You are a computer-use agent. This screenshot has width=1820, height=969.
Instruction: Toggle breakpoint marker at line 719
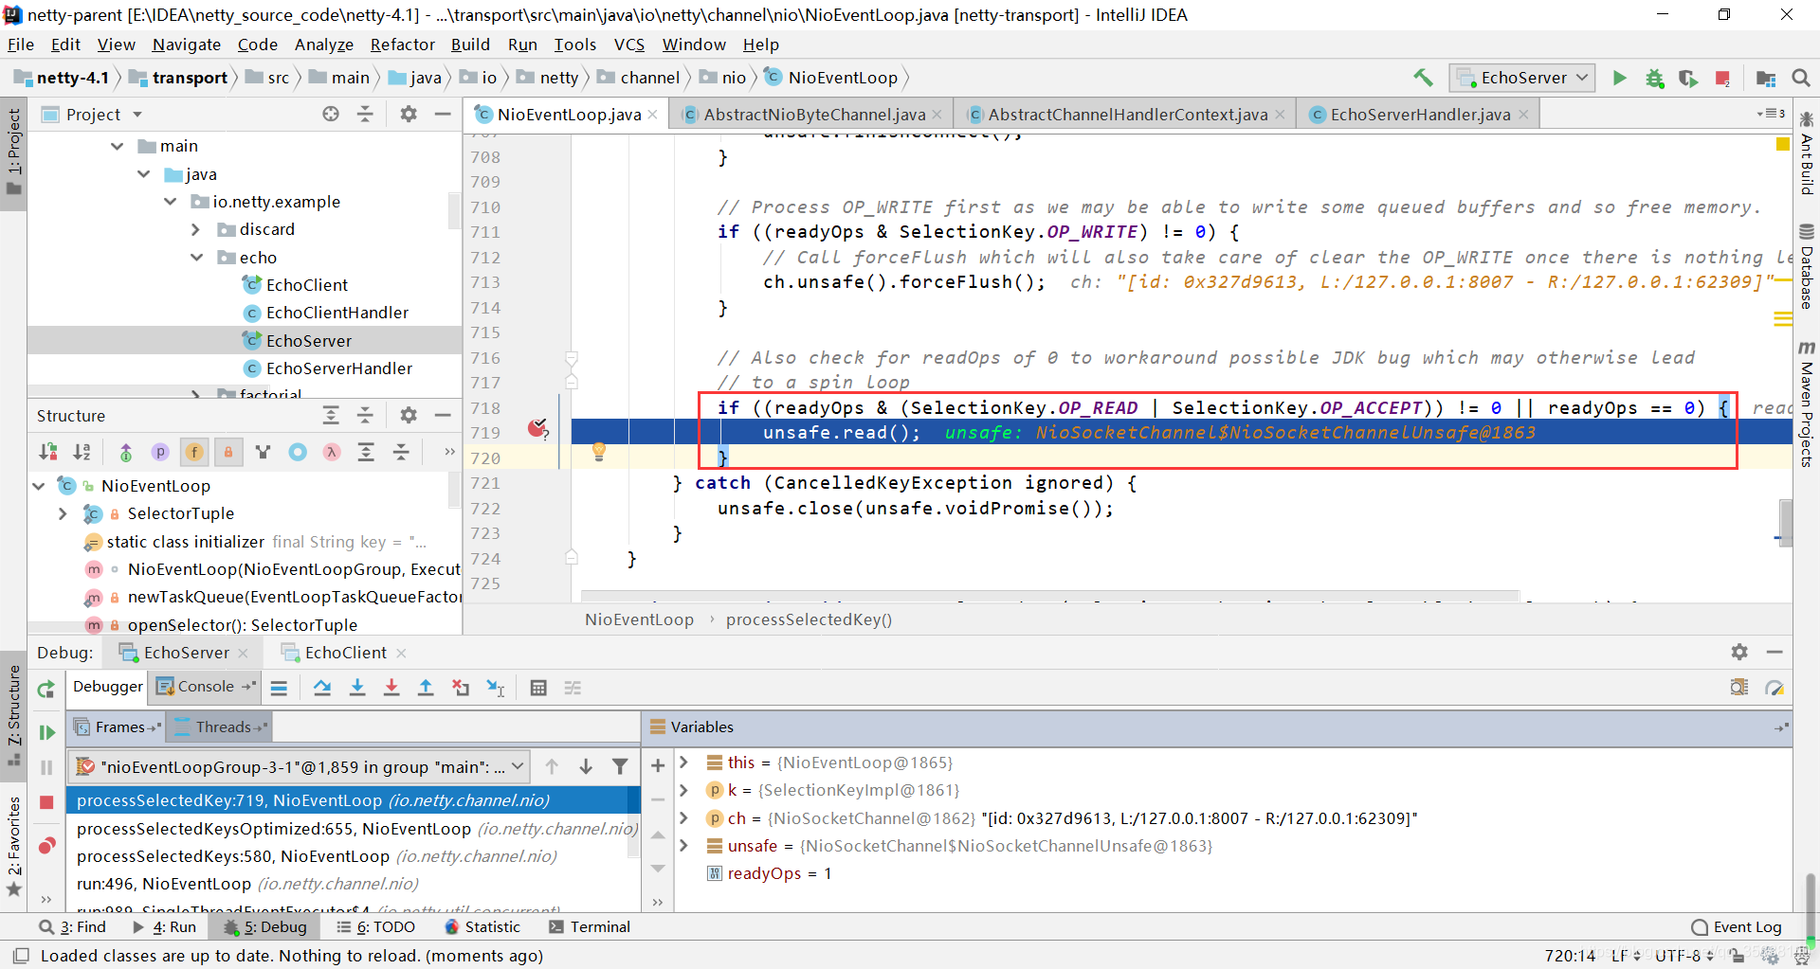[537, 429]
